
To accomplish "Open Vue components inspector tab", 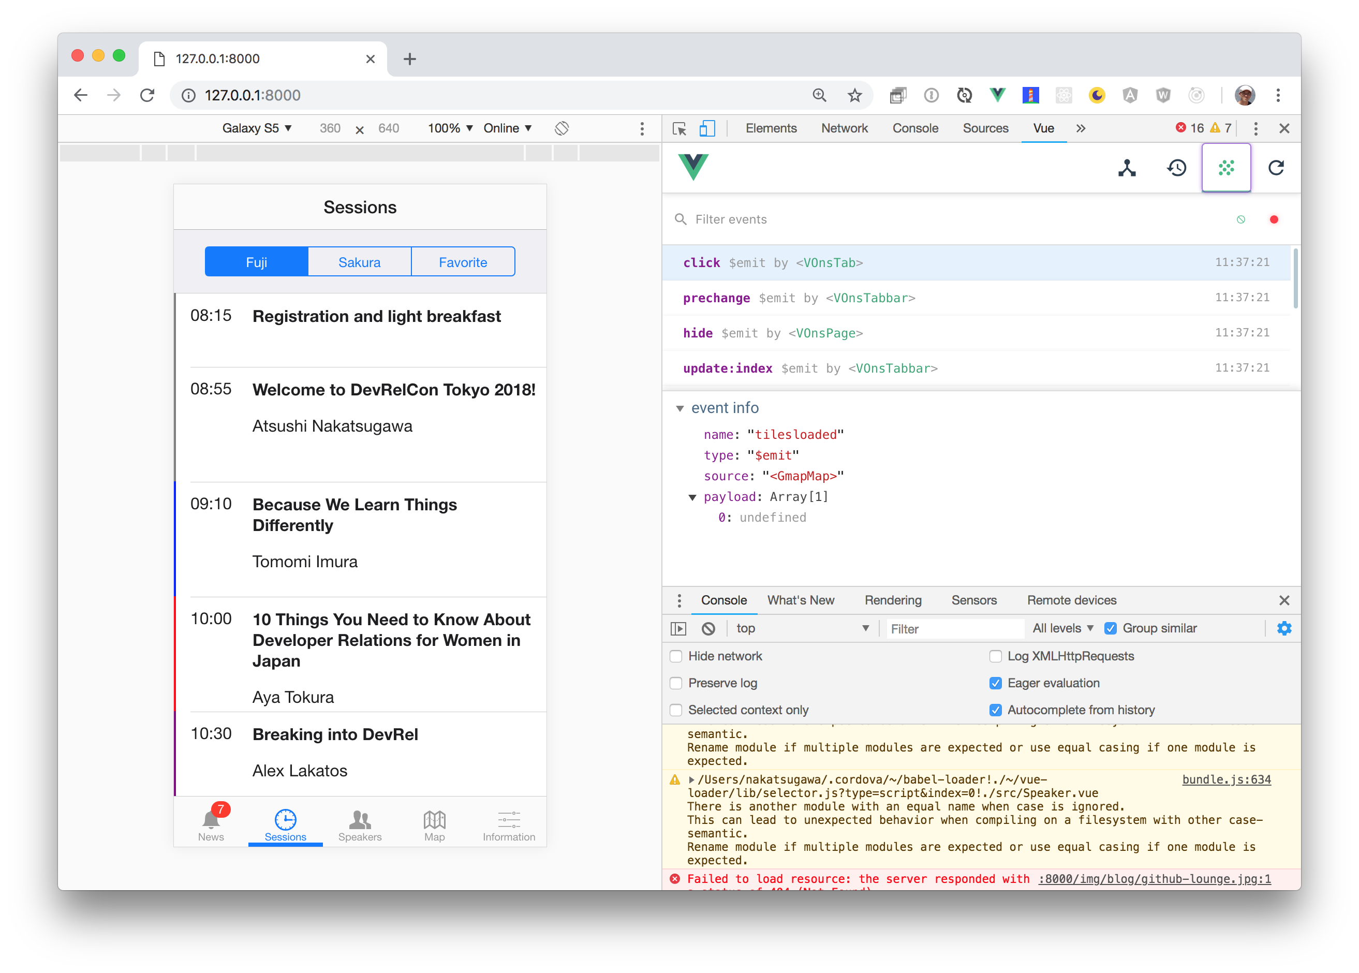I will click(1127, 168).
